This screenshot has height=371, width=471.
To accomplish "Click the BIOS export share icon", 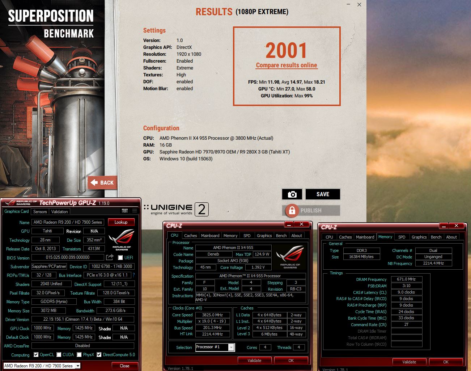I will point(110,257).
